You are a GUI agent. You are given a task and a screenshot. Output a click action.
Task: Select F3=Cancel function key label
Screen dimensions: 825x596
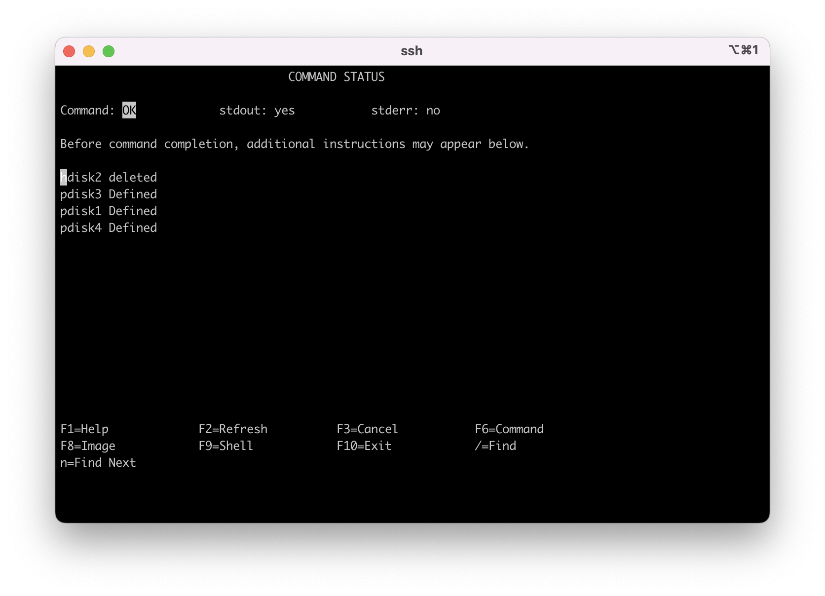[367, 429]
